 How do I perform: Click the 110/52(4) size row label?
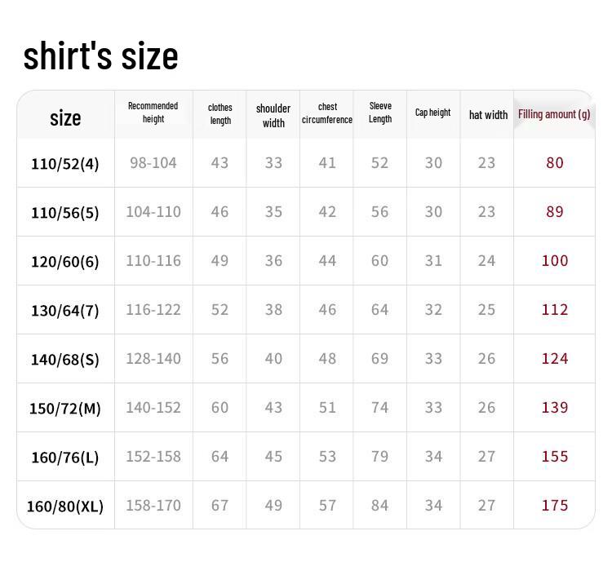65,164
